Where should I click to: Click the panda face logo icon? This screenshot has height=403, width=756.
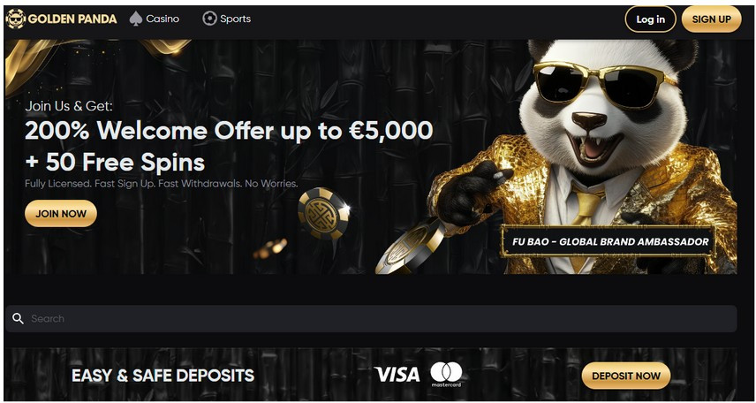coord(15,19)
